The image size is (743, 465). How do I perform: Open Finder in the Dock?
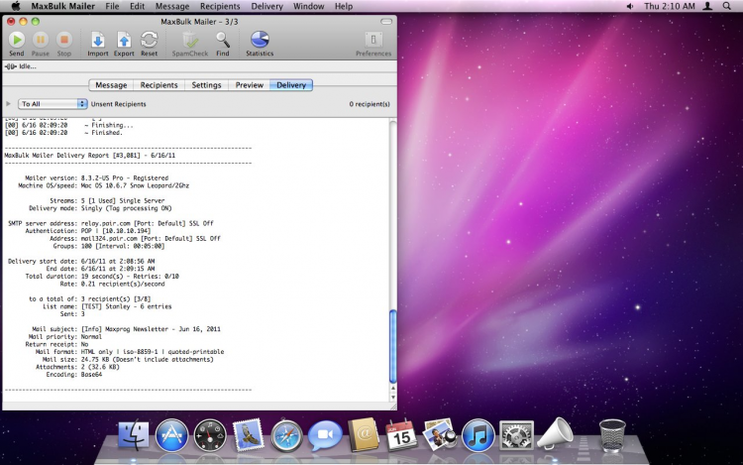[x=134, y=435]
